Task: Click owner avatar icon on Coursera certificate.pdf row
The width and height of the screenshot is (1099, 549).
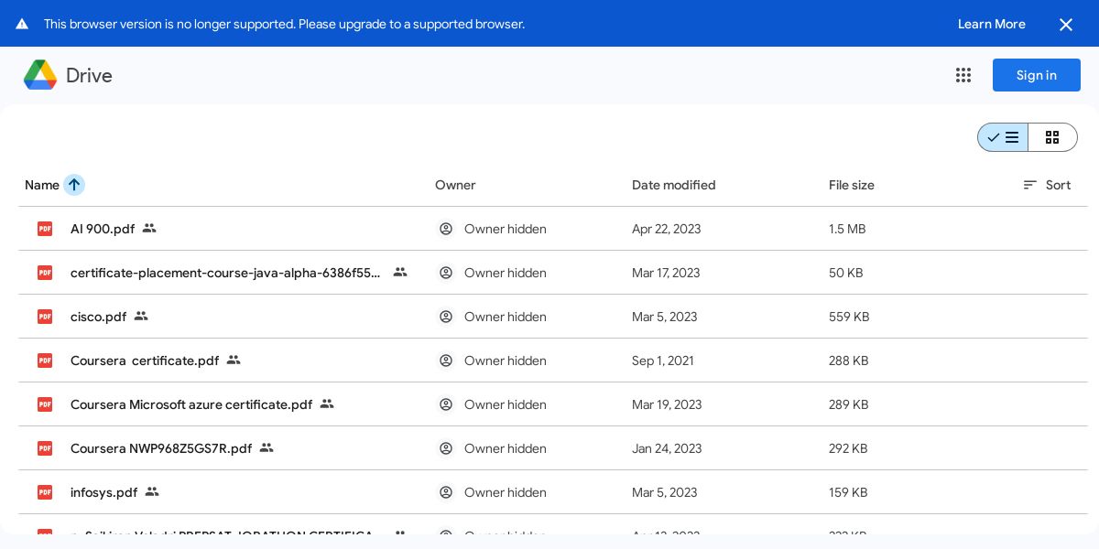Action: click(446, 361)
